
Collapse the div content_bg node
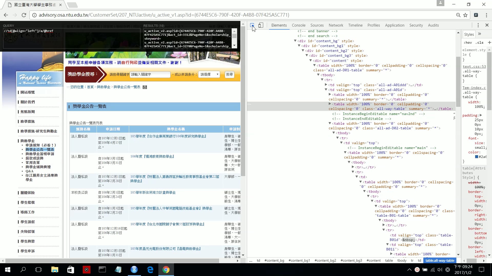point(295,41)
